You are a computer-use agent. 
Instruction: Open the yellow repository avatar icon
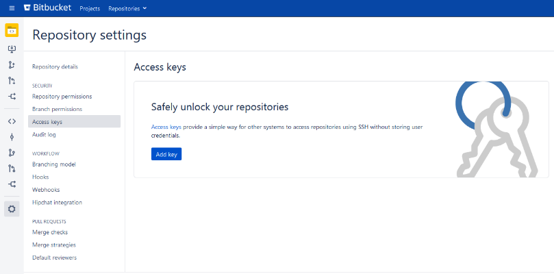pyautogui.click(x=12, y=30)
